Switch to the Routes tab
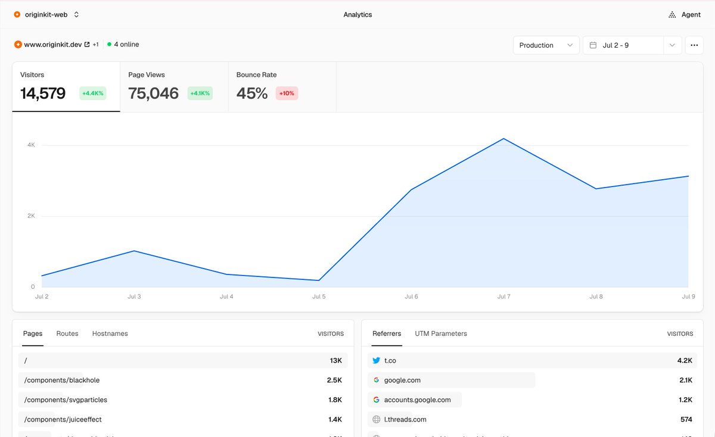Screen dimensions: 715x437 [67, 333]
